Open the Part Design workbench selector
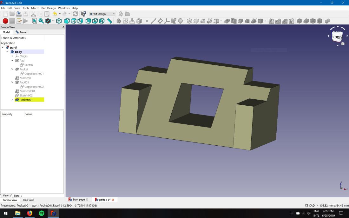 point(102,14)
